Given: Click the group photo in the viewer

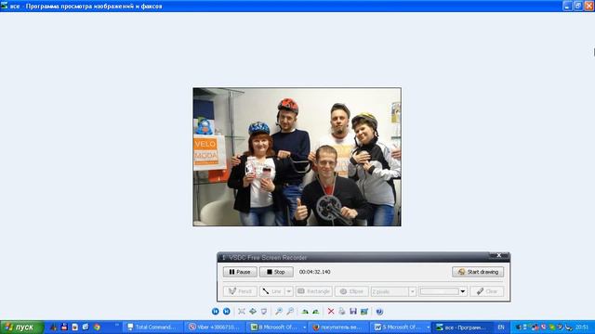Looking at the screenshot, I should [297, 157].
